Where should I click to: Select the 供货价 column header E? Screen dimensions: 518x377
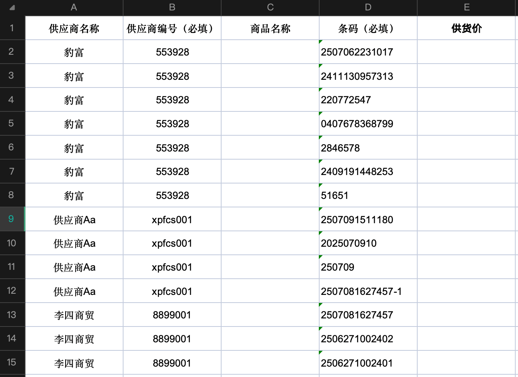467,7
